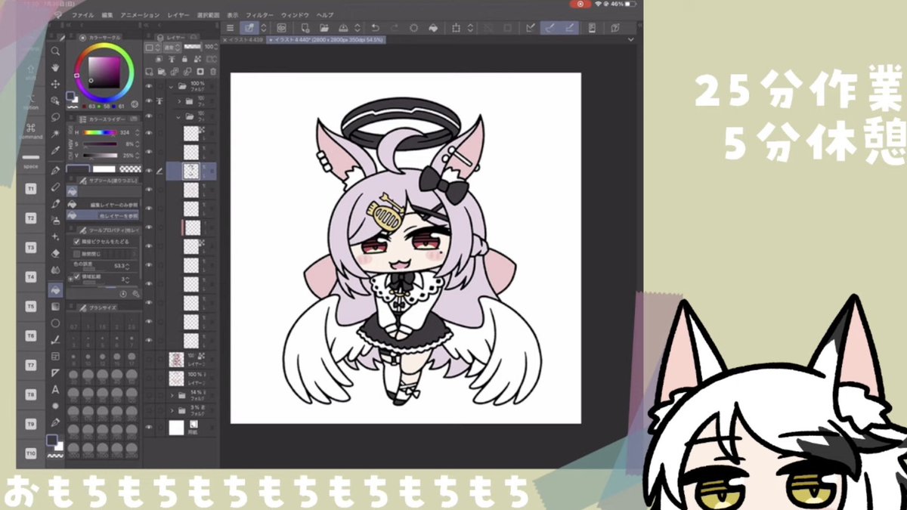Hide the top 100% フォルダ folder layer
The image size is (907, 510).
point(149,86)
